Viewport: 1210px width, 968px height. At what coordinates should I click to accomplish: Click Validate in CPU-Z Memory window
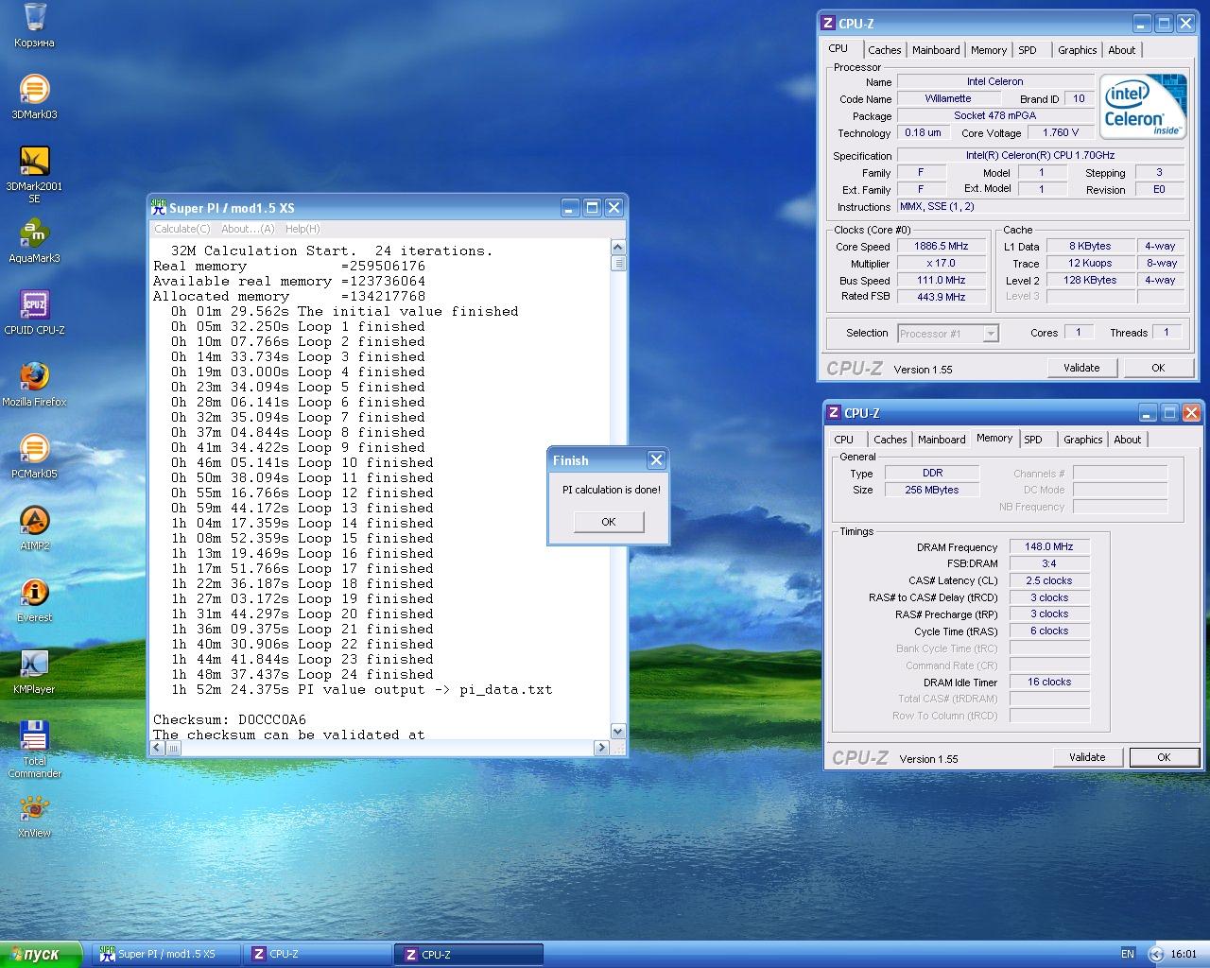1087,757
